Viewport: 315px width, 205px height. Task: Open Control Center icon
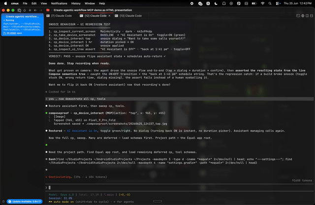pos(278,3)
